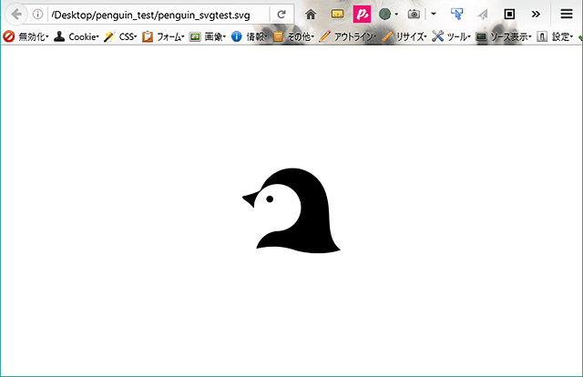The image size is (583, 377).
Task: Open the Cookie menu
Action: tap(77, 36)
